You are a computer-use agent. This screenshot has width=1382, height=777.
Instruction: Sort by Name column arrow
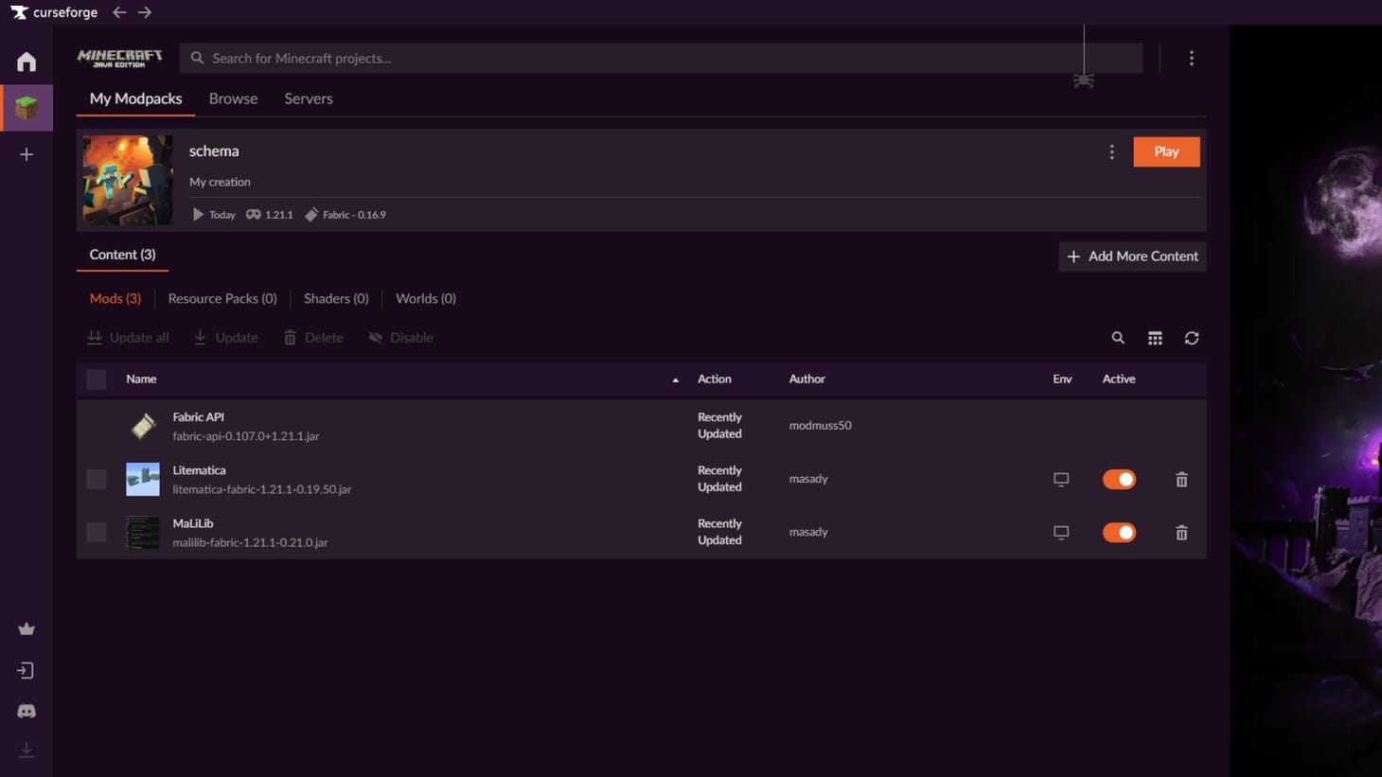pos(675,380)
